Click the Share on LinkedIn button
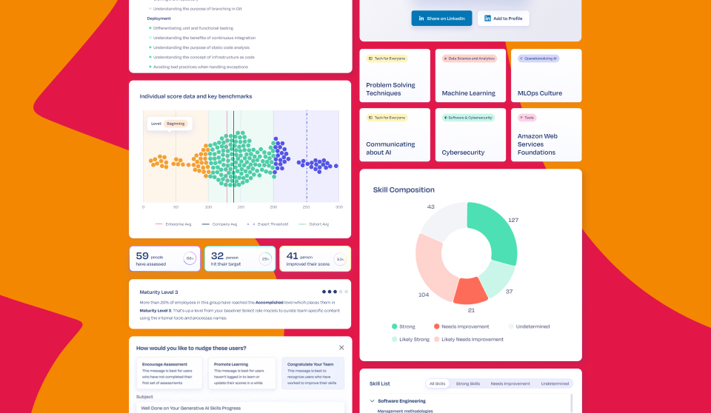The height and width of the screenshot is (413, 711). [x=441, y=19]
